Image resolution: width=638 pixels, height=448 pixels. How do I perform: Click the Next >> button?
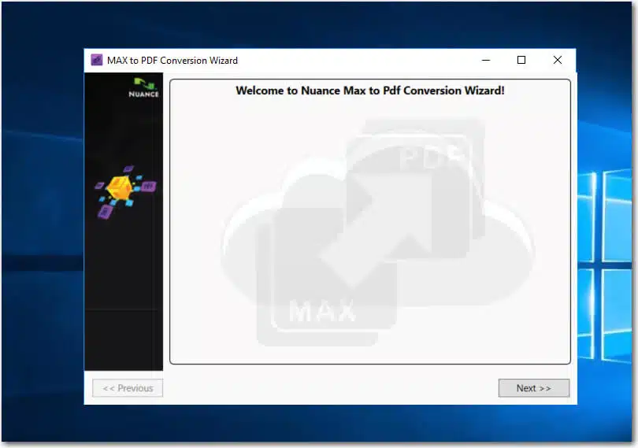(534, 388)
